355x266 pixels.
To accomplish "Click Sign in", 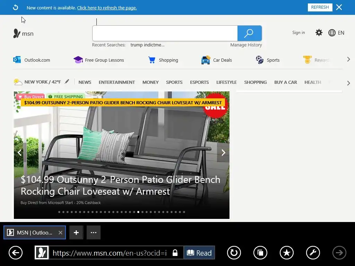I will pyautogui.click(x=298, y=33).
